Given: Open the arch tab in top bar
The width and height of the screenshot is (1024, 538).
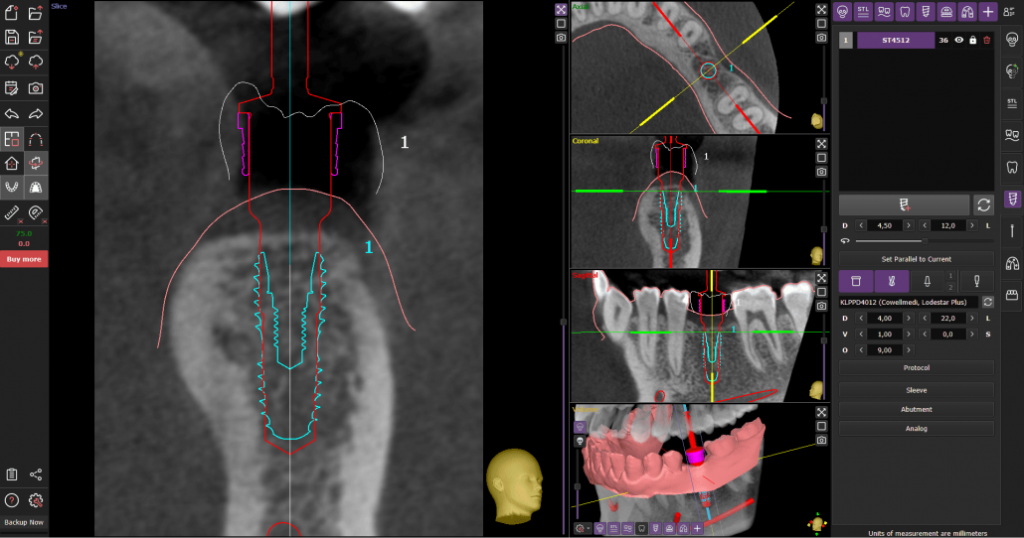Looking at the screenshot, I should click(967, 11).
